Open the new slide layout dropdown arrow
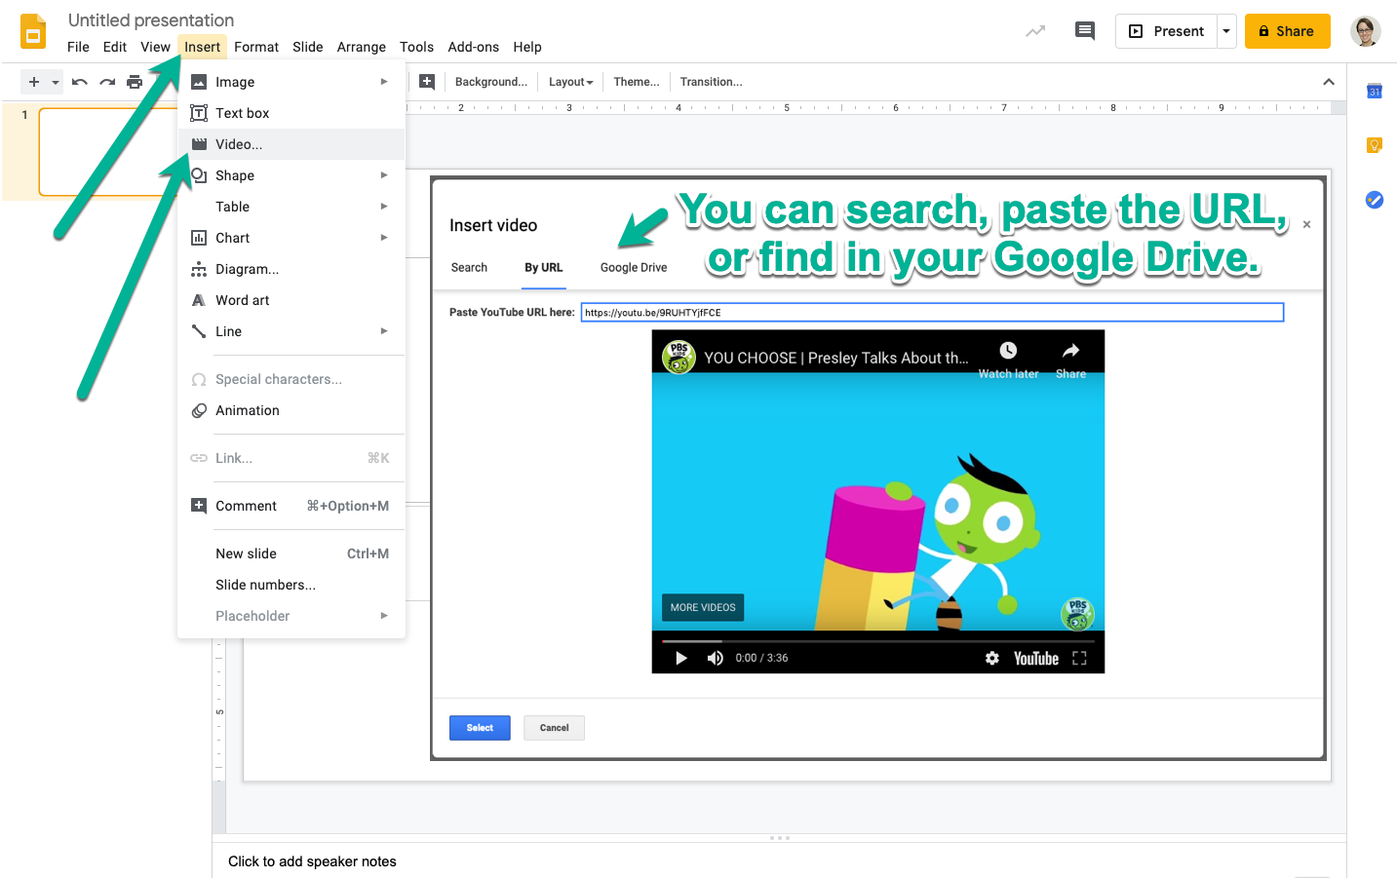1397x878 pixels. (55, 82)
